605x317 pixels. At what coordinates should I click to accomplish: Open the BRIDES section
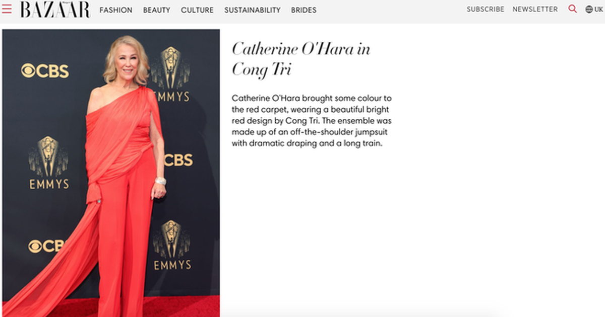click(x=304, y=10)
